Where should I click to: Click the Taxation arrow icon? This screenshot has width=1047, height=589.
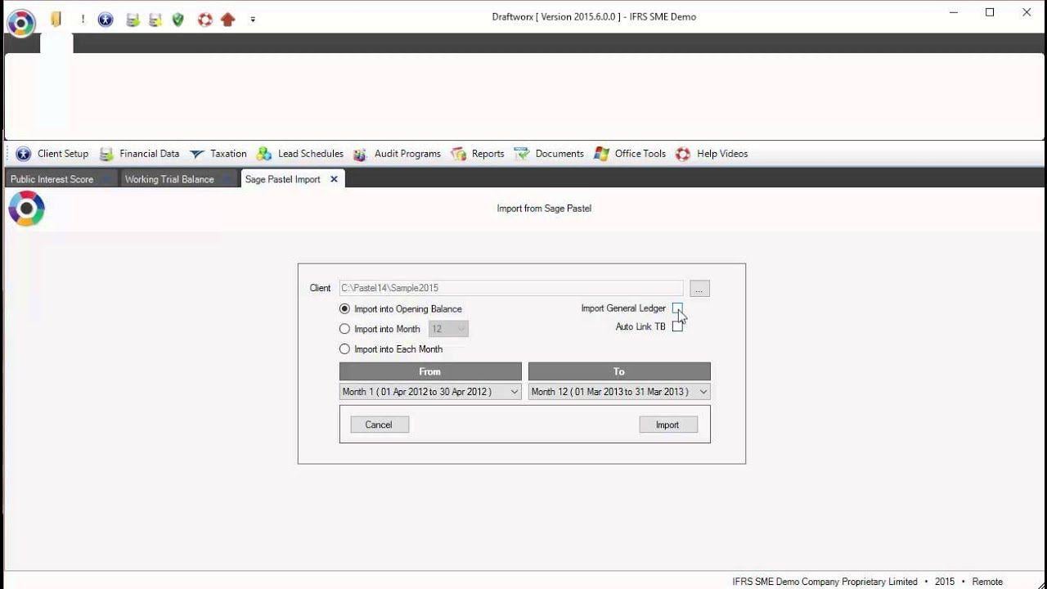pyautogui.click(x=196, y=154)
